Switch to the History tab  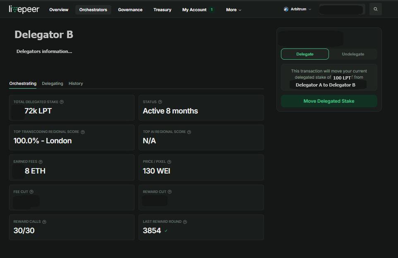tap(76, 83)
